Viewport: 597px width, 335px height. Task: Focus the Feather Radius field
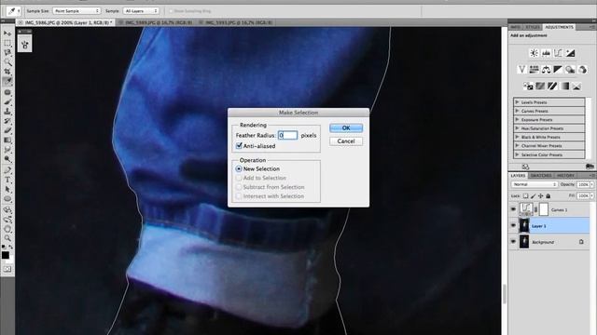(x=287, y=135)
